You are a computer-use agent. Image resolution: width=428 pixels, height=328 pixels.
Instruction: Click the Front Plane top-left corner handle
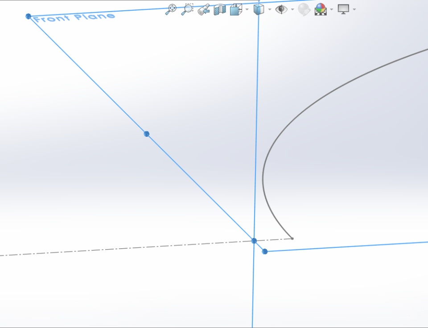tap(28, 16)
